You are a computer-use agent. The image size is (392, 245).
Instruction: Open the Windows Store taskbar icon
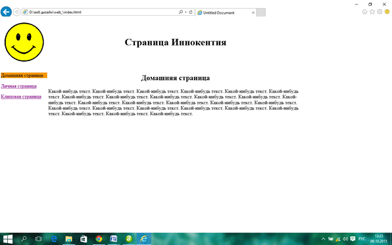(84, 239)
